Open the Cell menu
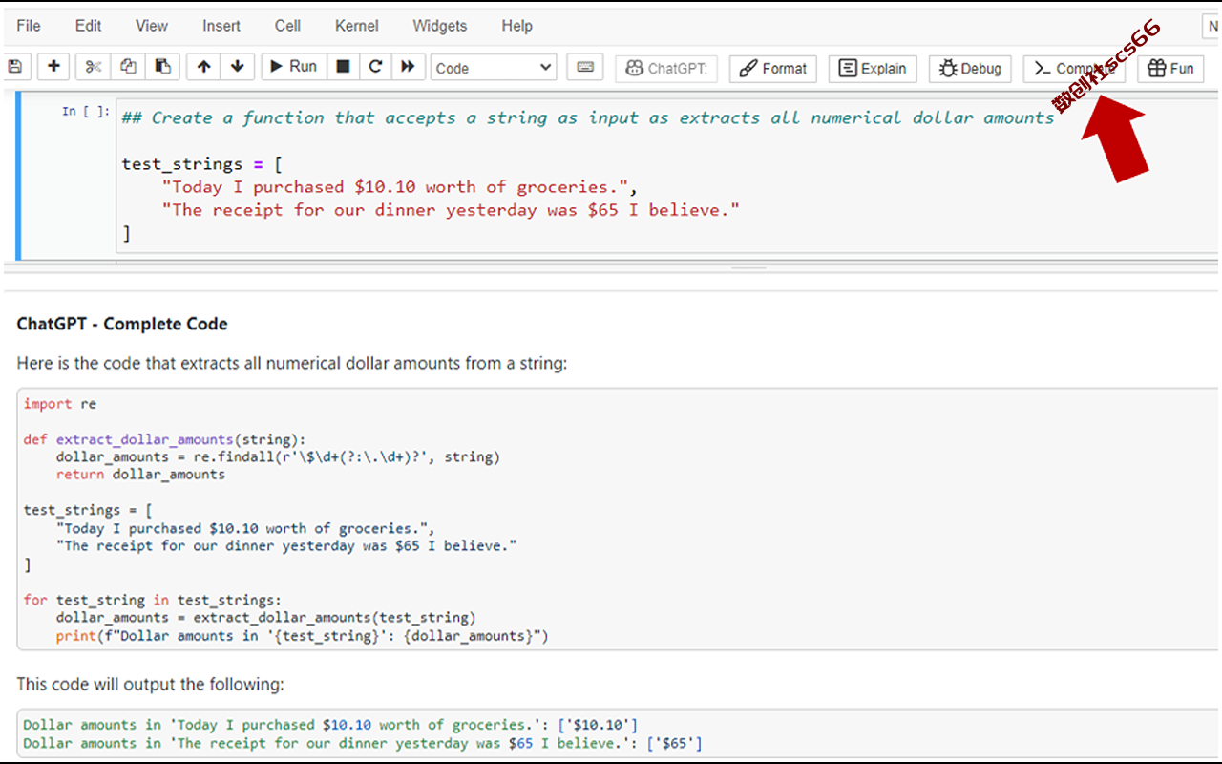1222x764 pixels. tap(287, 26)
